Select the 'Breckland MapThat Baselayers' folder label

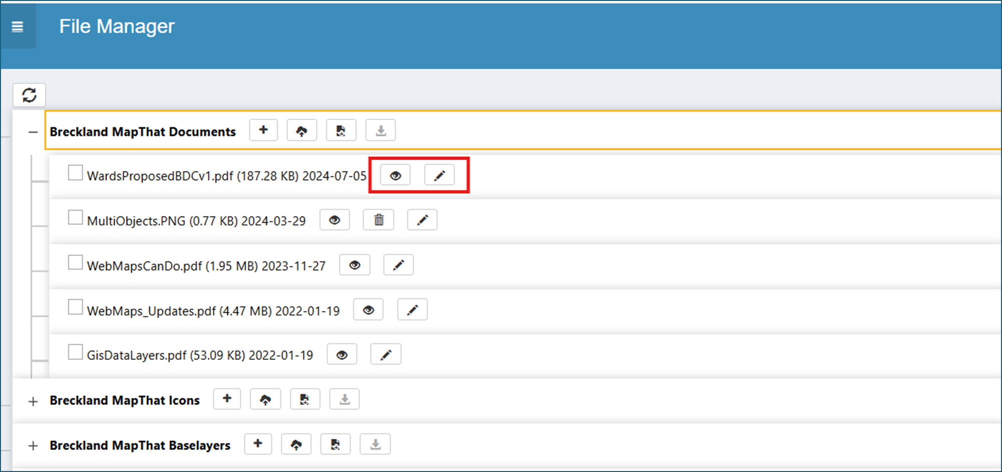click(140, 445)
